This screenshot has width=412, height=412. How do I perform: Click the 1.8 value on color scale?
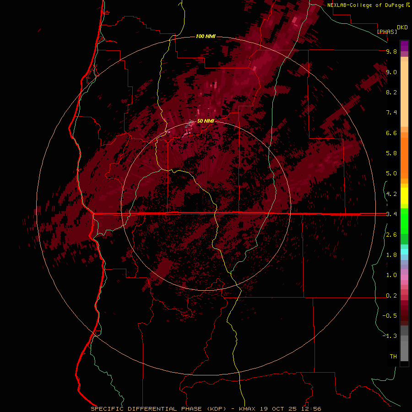pyautogui.click(x=391, y=255)
